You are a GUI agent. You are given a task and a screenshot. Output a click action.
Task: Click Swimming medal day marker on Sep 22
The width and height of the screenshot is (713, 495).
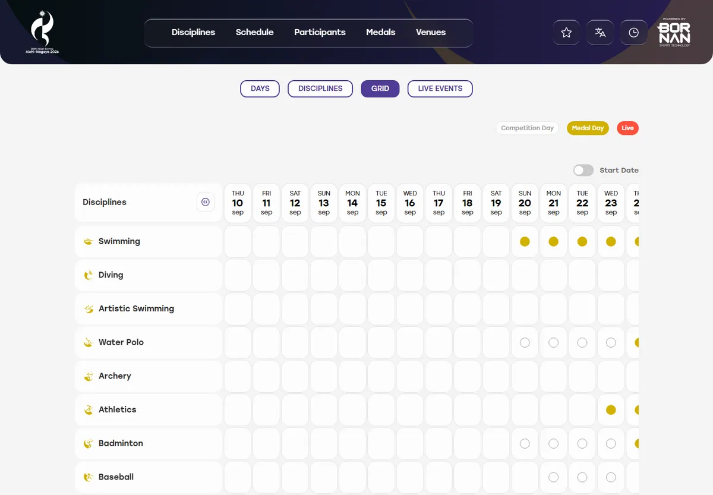point(582,242)
